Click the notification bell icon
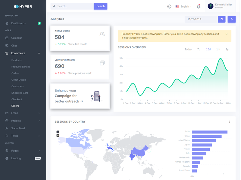The image size is (241, 180). pos(198,6)
